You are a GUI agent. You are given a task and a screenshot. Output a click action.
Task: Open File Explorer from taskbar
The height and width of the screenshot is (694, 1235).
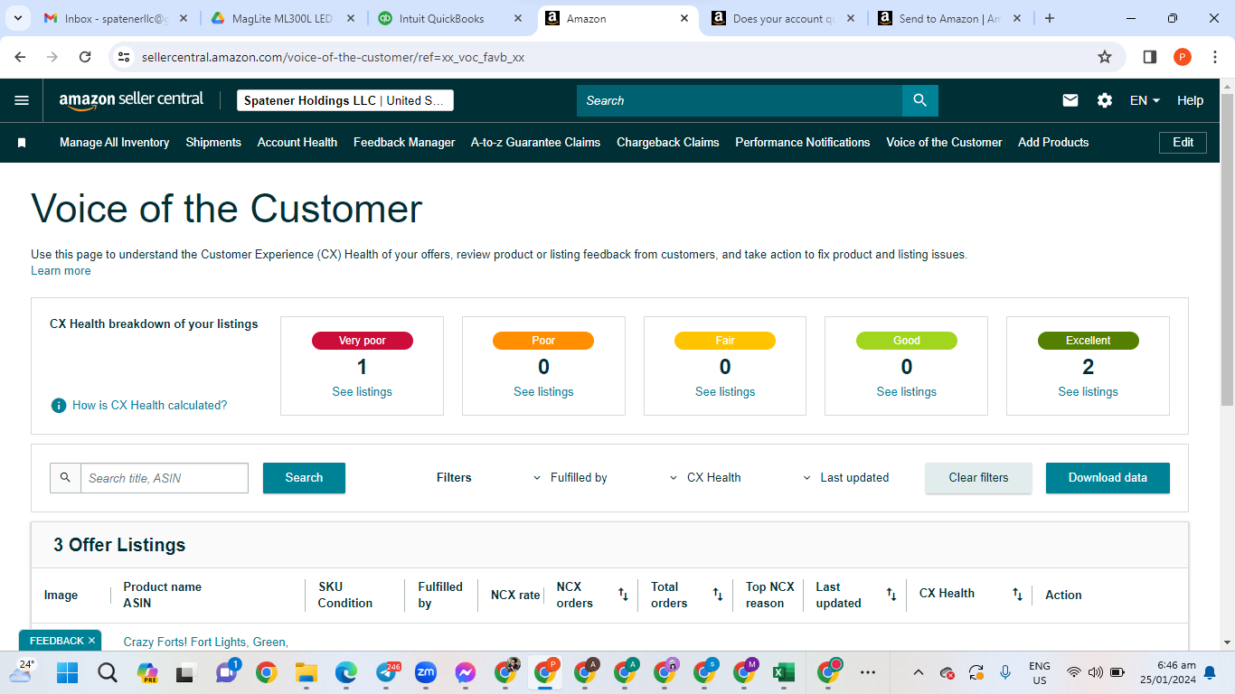click(x=306, y=672)
